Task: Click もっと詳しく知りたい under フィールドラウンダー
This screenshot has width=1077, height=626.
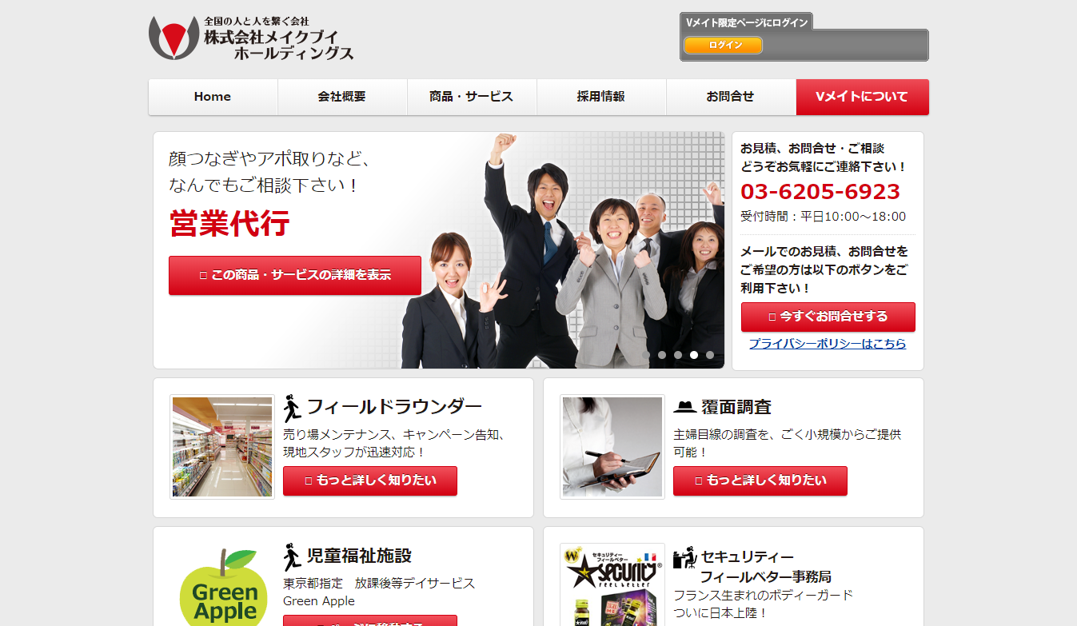Action: pyautogui.click(x=370, y=480)
